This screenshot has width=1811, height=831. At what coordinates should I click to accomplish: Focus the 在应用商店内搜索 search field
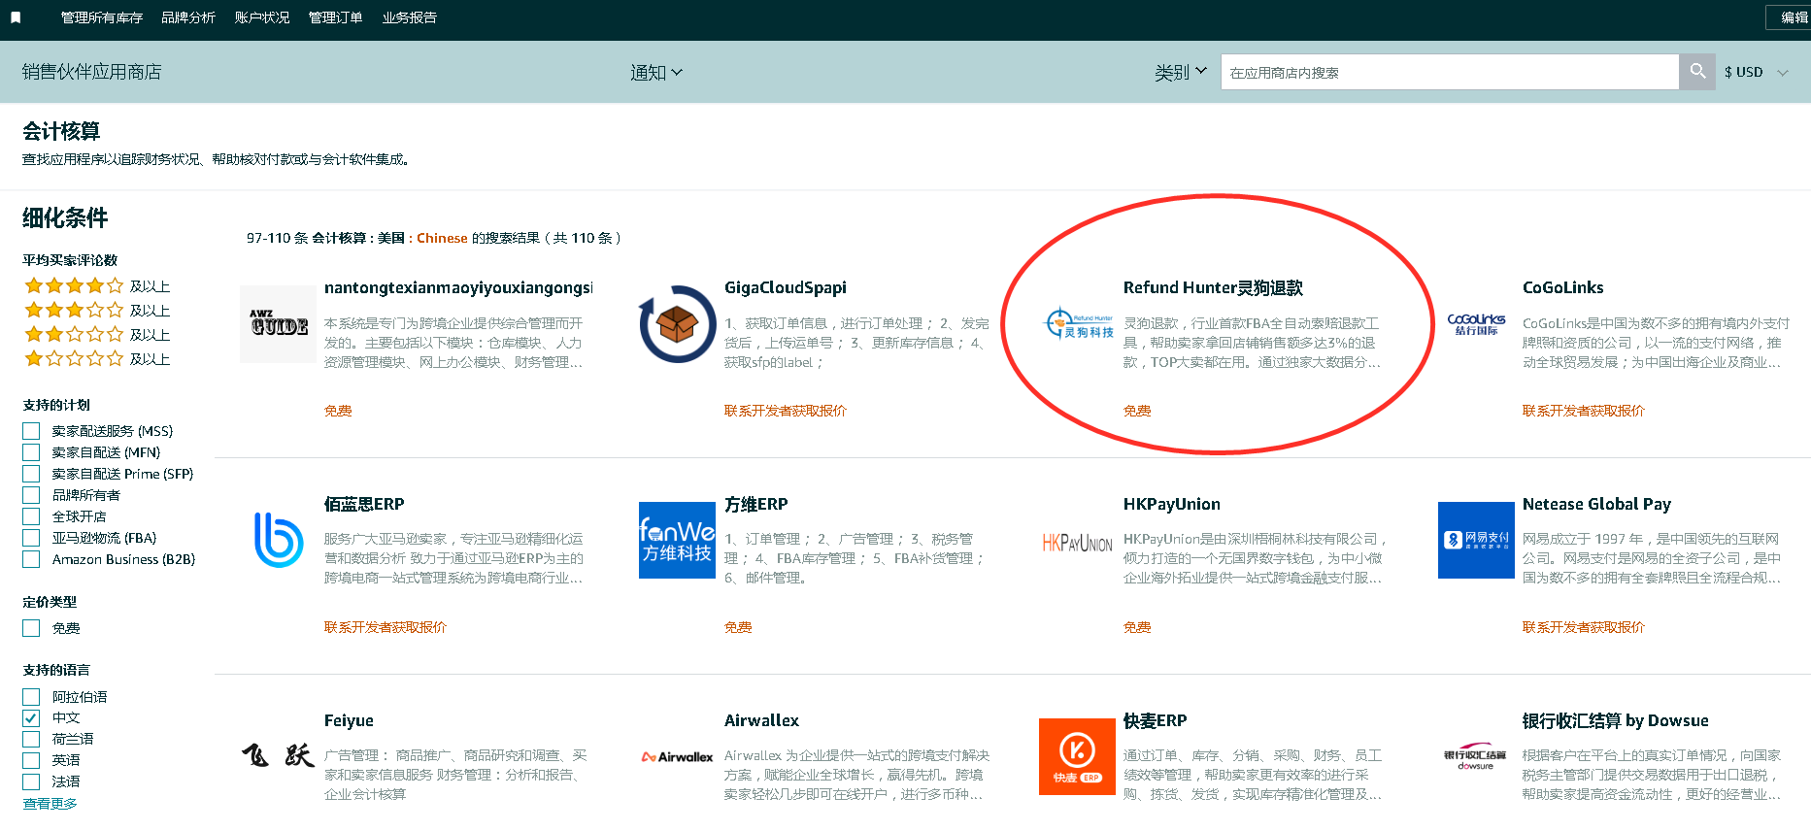pyautogui.click(x=1450, y=72)
